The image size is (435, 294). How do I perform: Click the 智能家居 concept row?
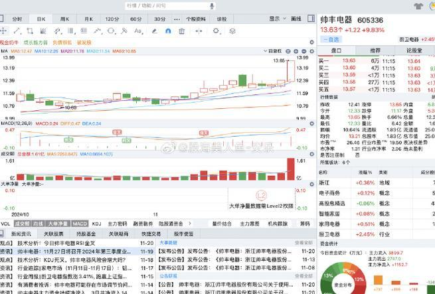pyautogui.click(x=376, y=214)
